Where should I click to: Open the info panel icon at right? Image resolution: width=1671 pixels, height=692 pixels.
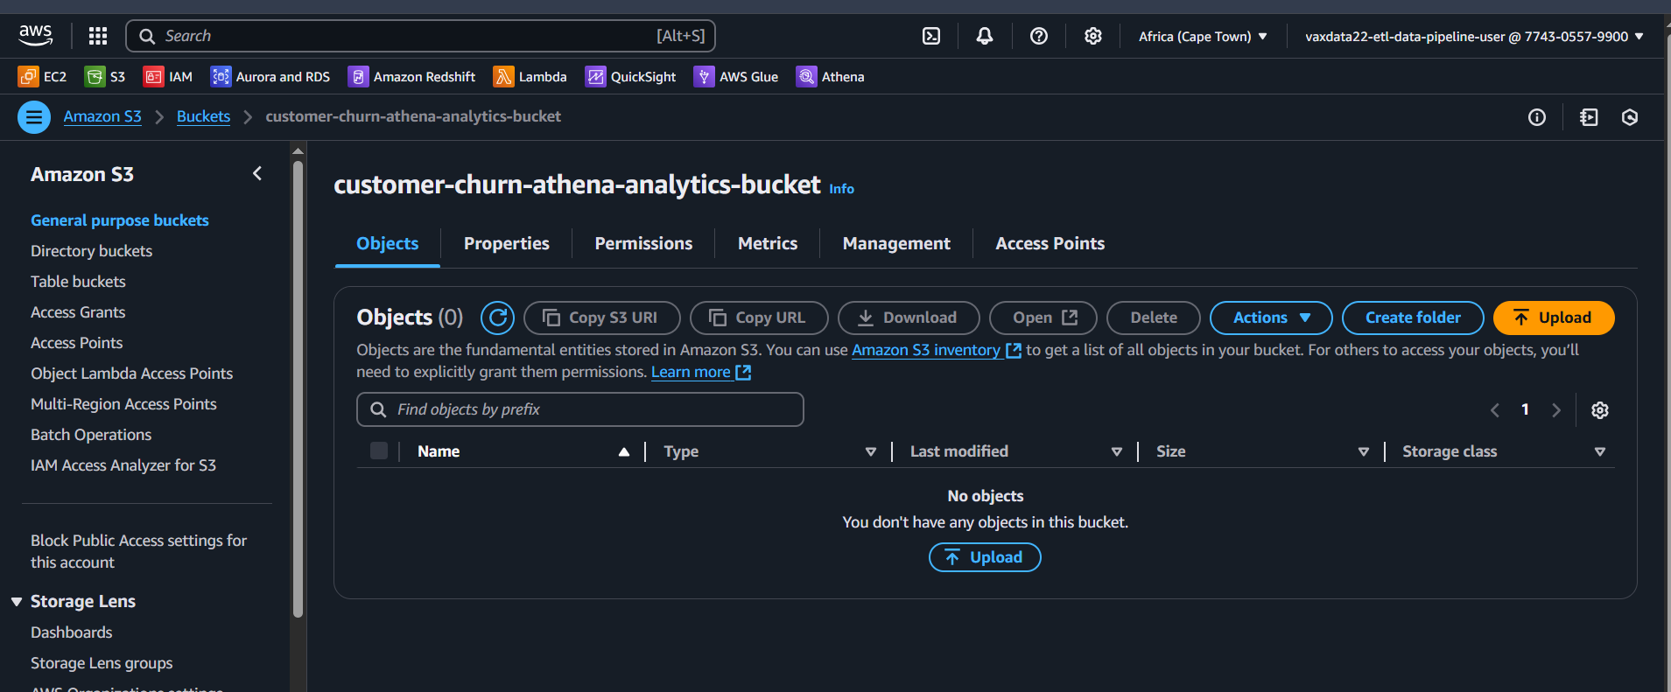(1537, 117)
